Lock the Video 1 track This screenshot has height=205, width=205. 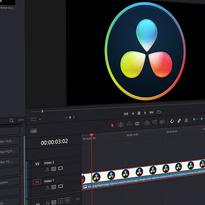tap(47, 188)
